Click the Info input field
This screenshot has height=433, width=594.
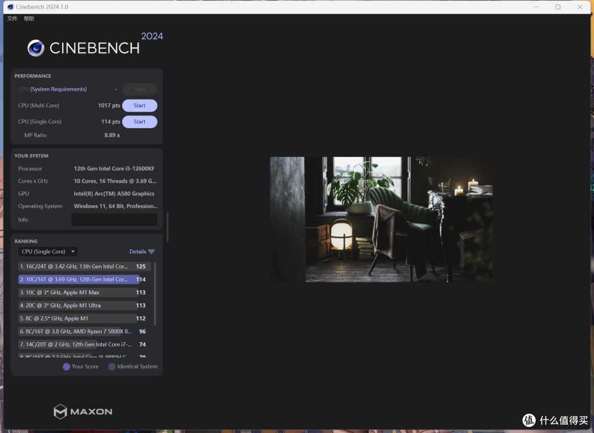pyautogui.click(x=114, y=220)
